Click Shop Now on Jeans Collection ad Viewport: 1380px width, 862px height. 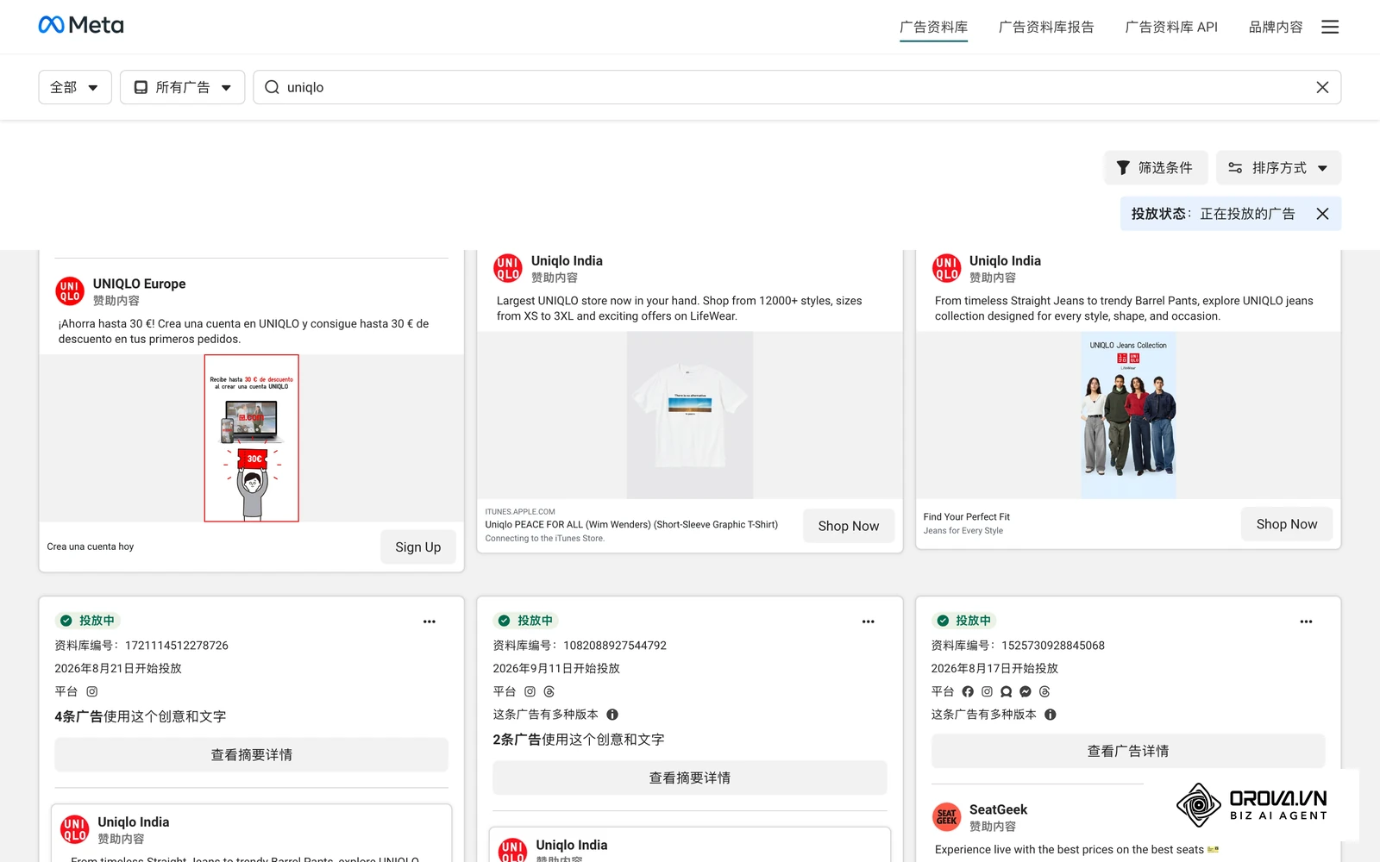pyautogui.click(x=1287, y=524)
